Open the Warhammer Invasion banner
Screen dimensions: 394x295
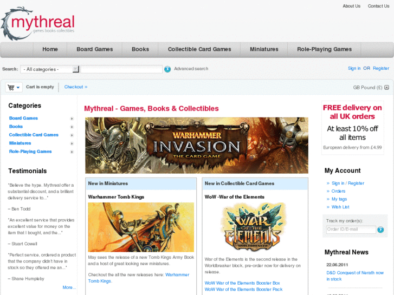pyautogui.click(x=197, y=146)
